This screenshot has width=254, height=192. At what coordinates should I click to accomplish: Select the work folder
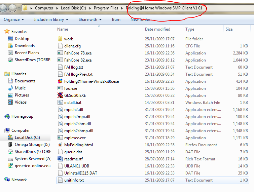click(x=69, y=39)
